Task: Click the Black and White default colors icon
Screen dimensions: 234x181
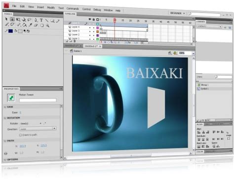Action: 25,31
